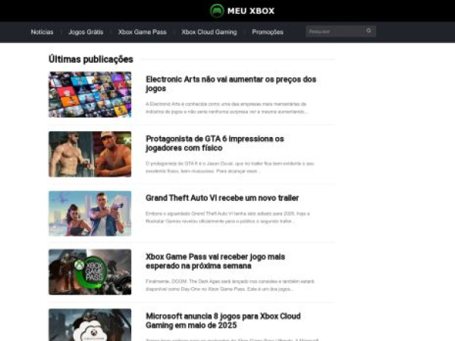The height and width of the screenshot is (341, 455).
Task: Click the Xbox Game Pass DOOM thumbnail
Action: tap(90, 272)
